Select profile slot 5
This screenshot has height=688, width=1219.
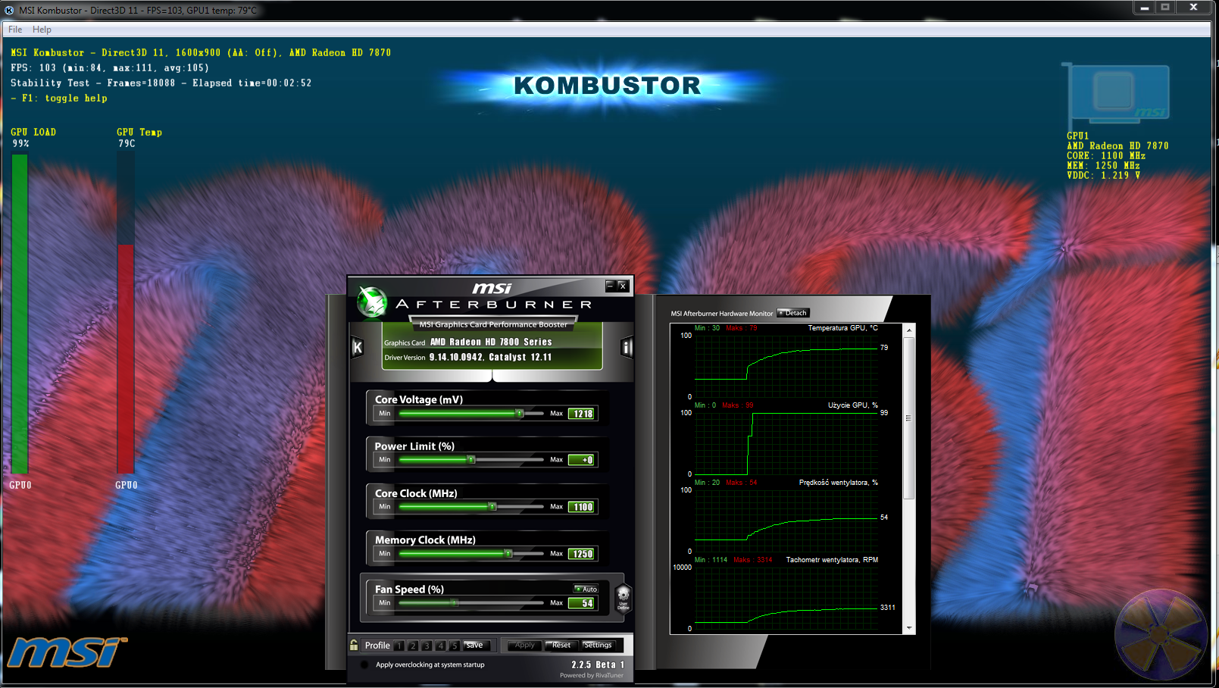pos(454,646)
